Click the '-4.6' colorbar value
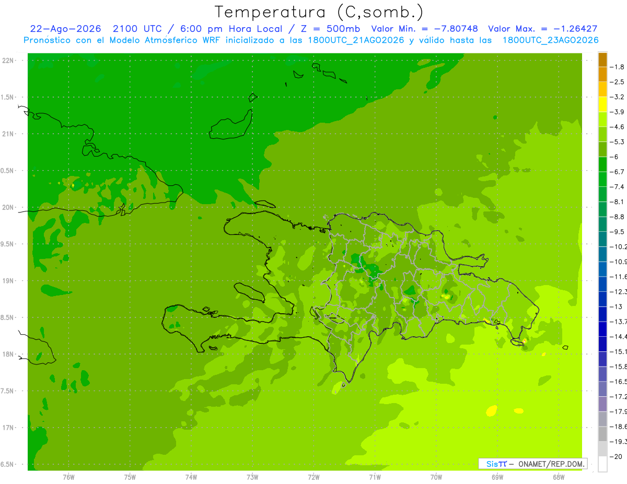Viewport: 627px width, 484px height. pos(618,127)
